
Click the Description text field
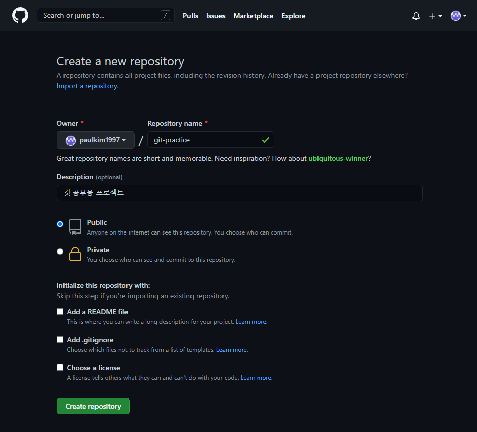click(x=239, y=193)
